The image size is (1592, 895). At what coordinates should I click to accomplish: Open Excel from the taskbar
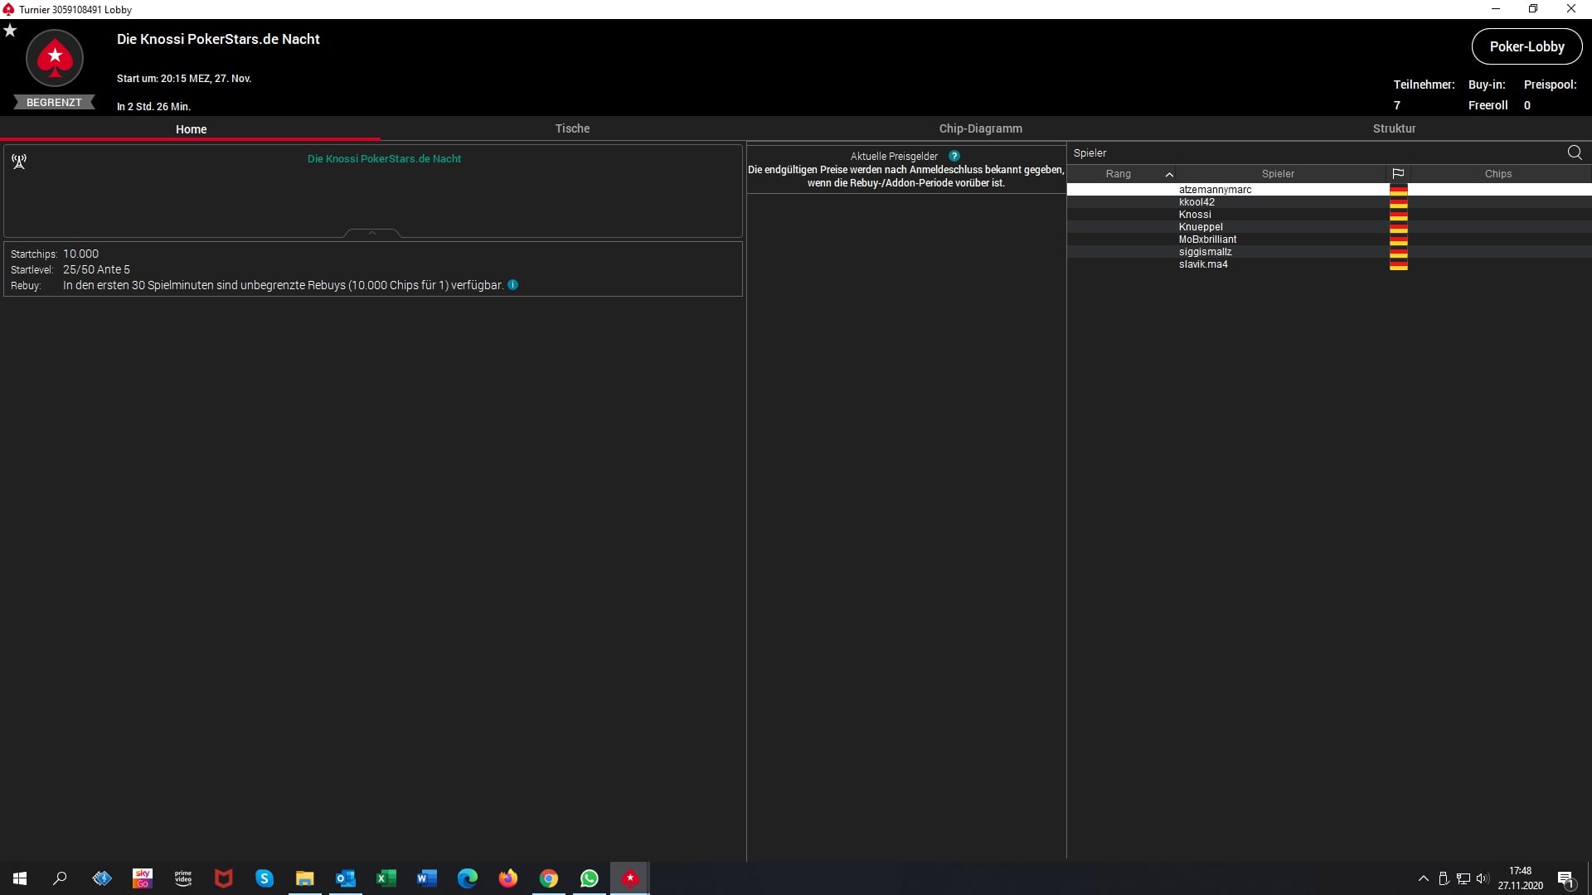(x=386, y=878)
